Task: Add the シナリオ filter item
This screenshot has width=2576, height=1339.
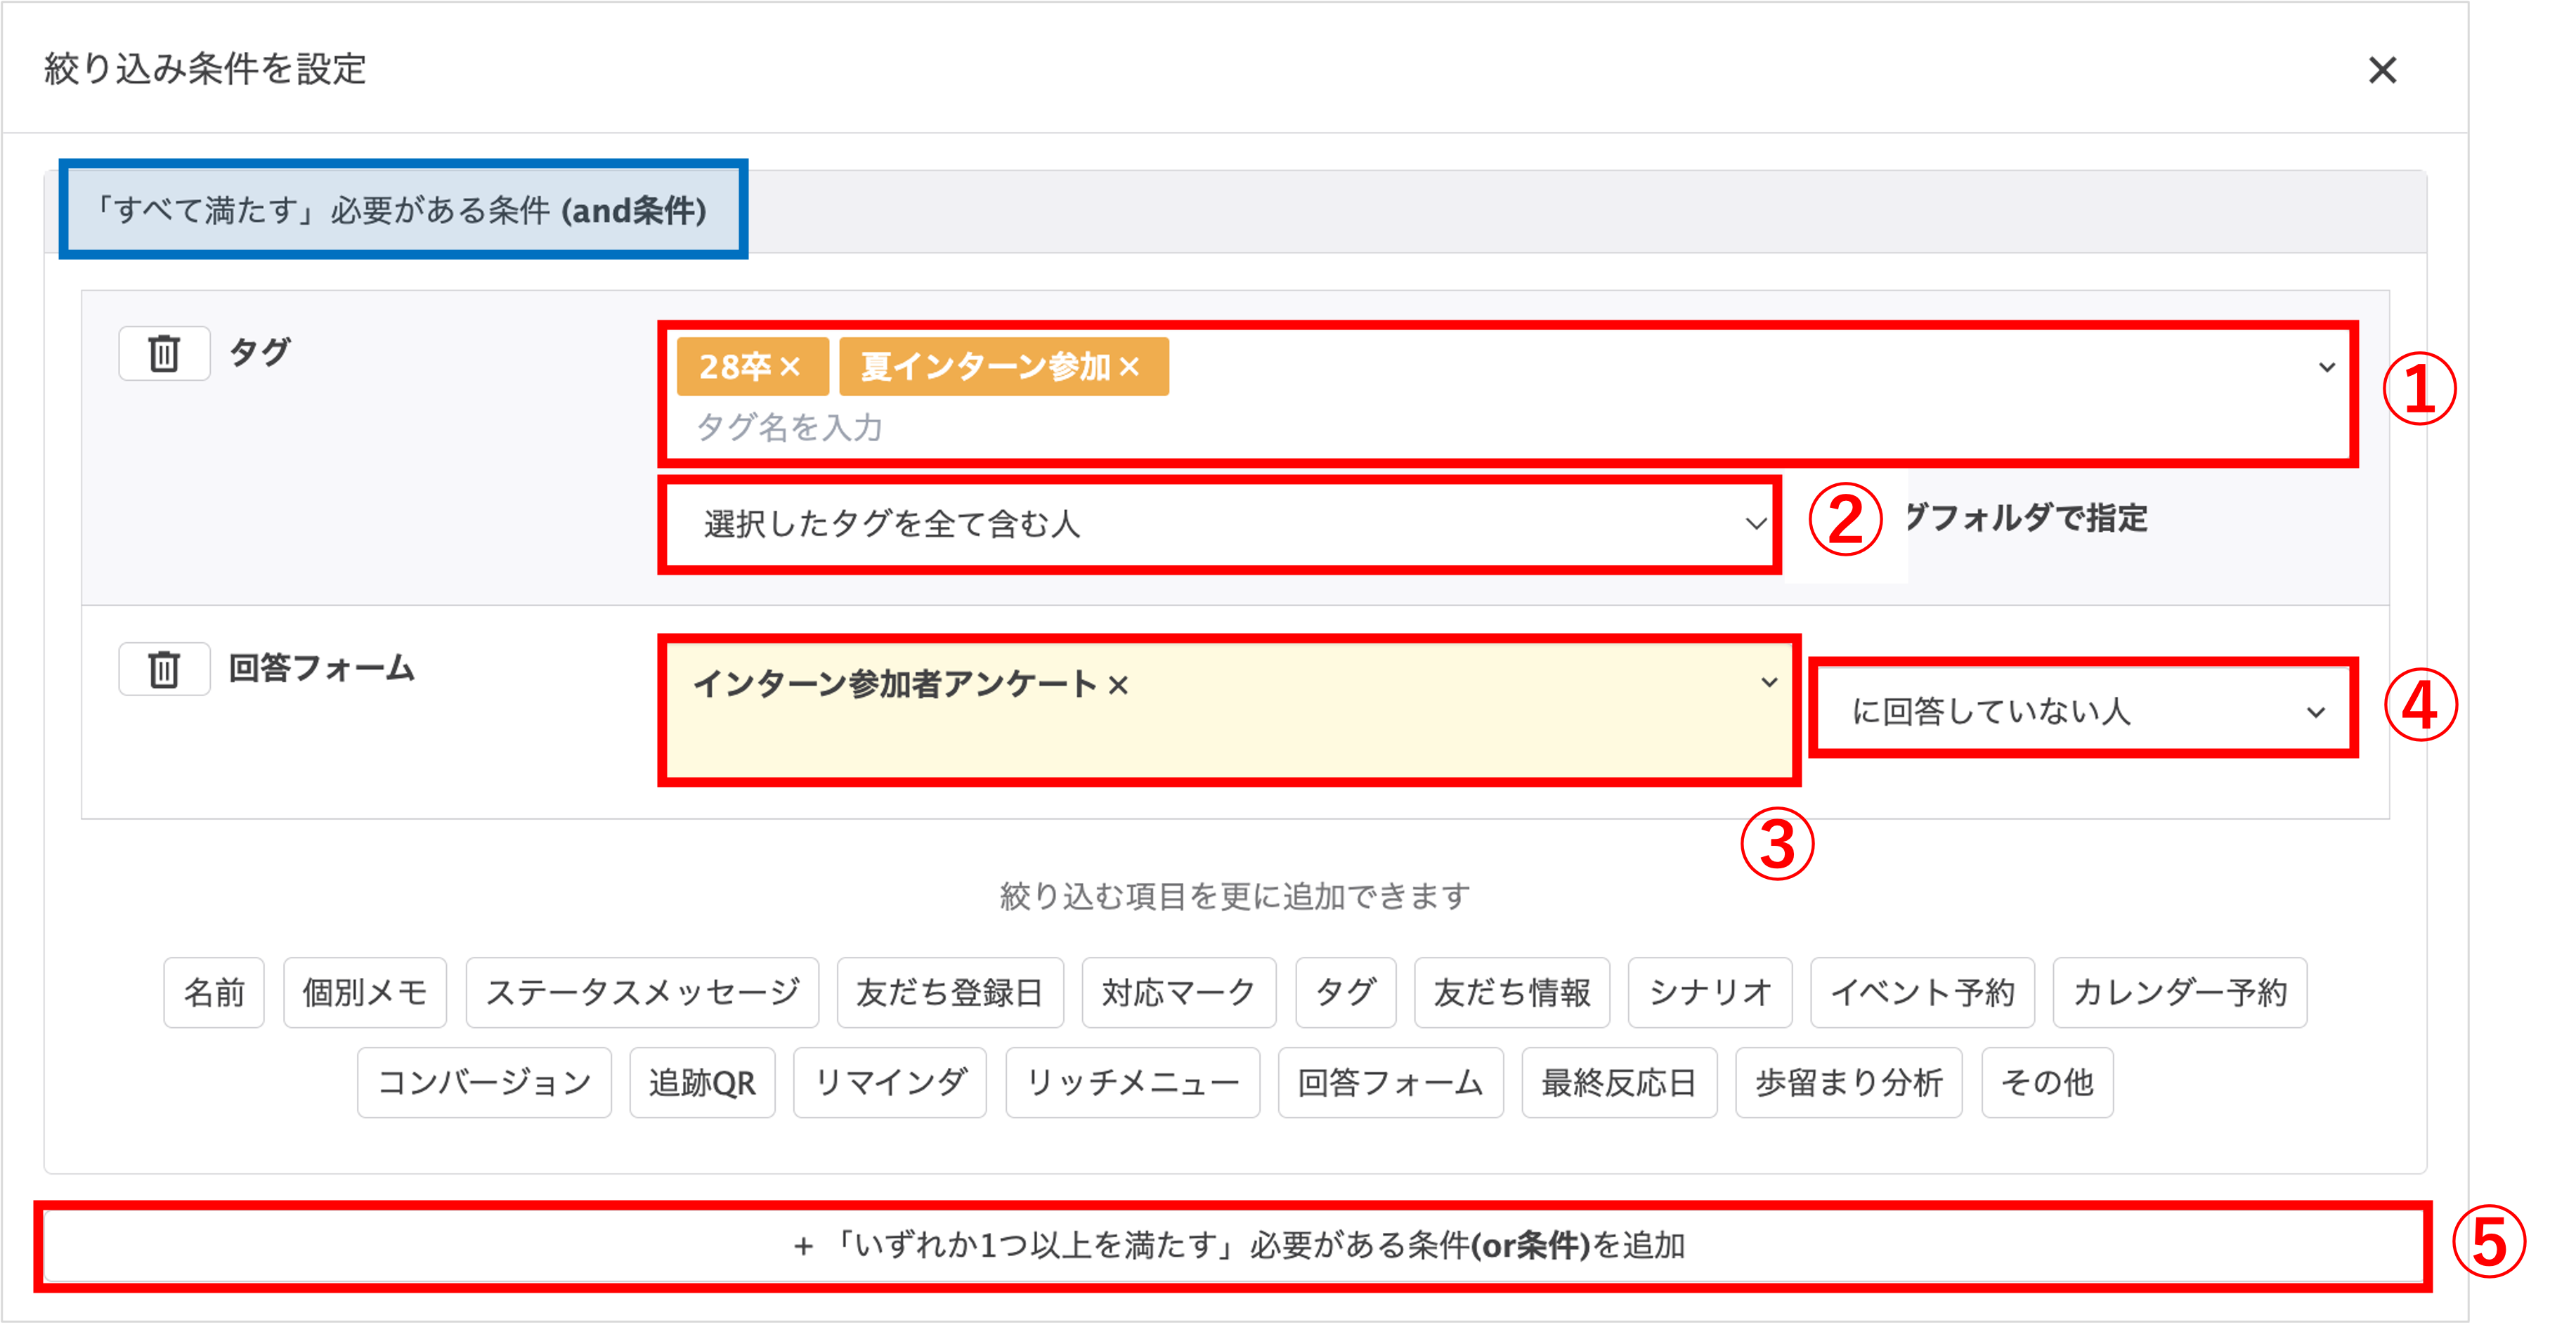Action: [1709, 992]
